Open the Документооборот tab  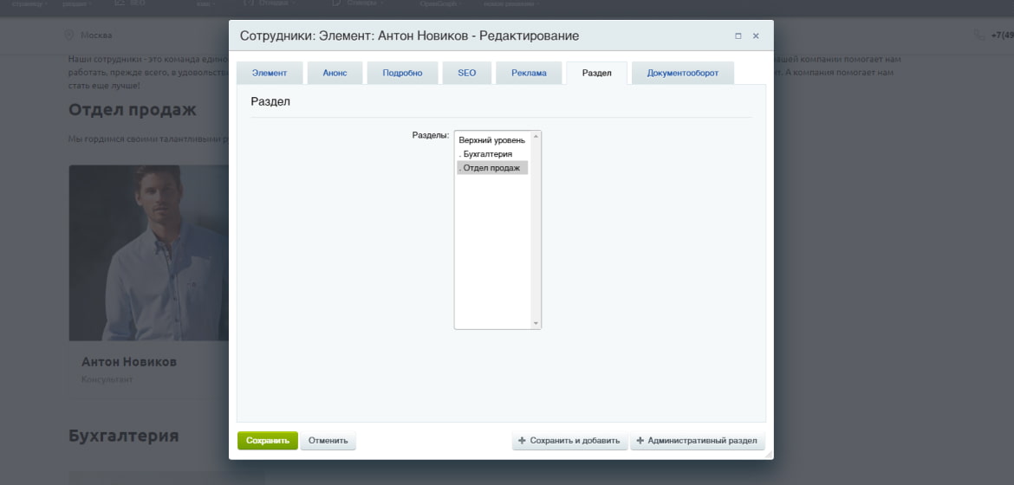(683, 73)
